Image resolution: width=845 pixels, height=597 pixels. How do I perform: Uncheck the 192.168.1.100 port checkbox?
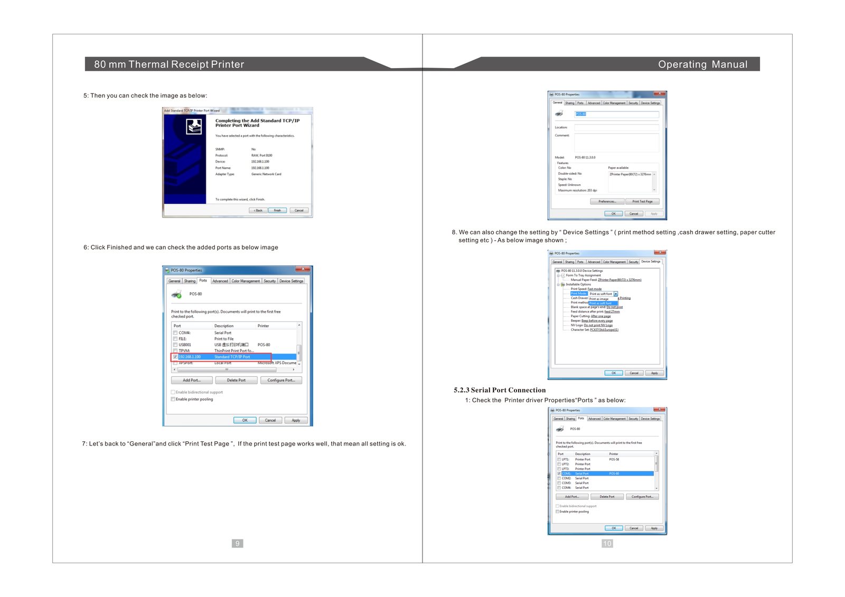click(x=175, y=357)
